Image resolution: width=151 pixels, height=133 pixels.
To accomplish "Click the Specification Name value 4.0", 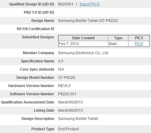I will (61, 61).
